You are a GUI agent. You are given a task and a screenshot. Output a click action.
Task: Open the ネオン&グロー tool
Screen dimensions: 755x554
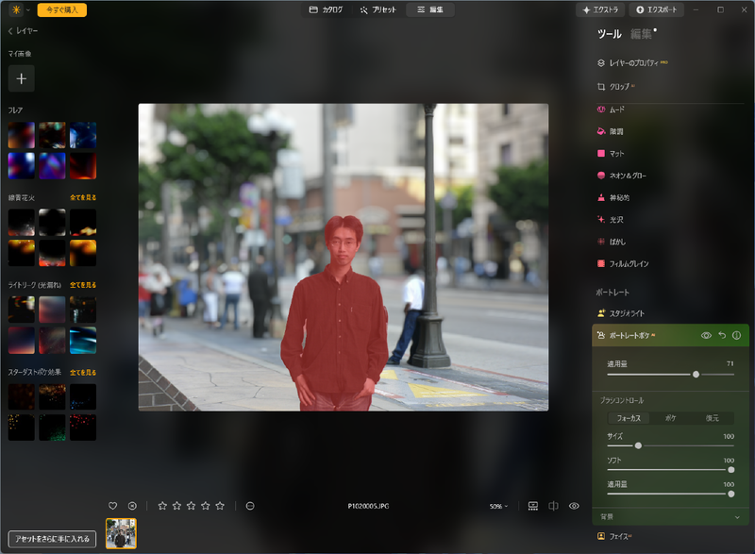(x=622, y=176)
